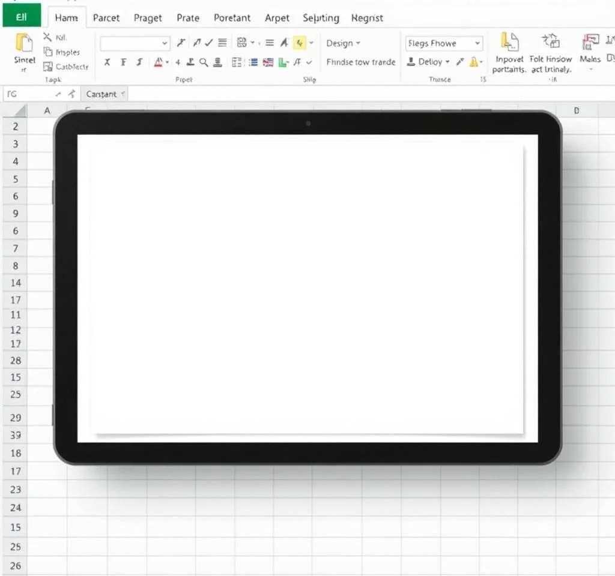Viewport: 615px width, 576px height.
Task: Switch to the Poretant tab
Action: pos(232,17)
